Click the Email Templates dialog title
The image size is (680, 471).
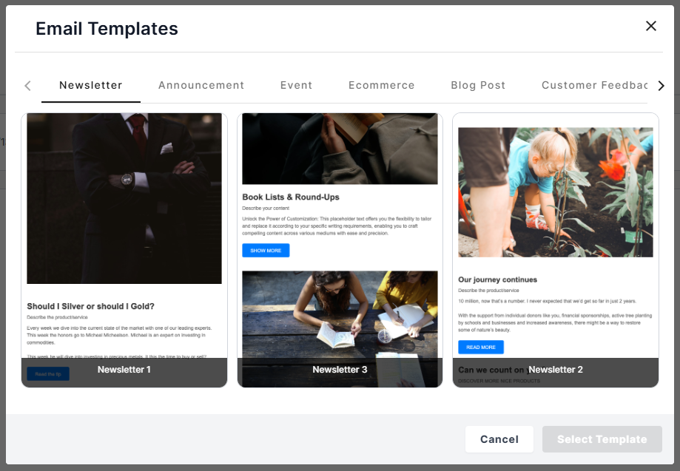(107, 29)
